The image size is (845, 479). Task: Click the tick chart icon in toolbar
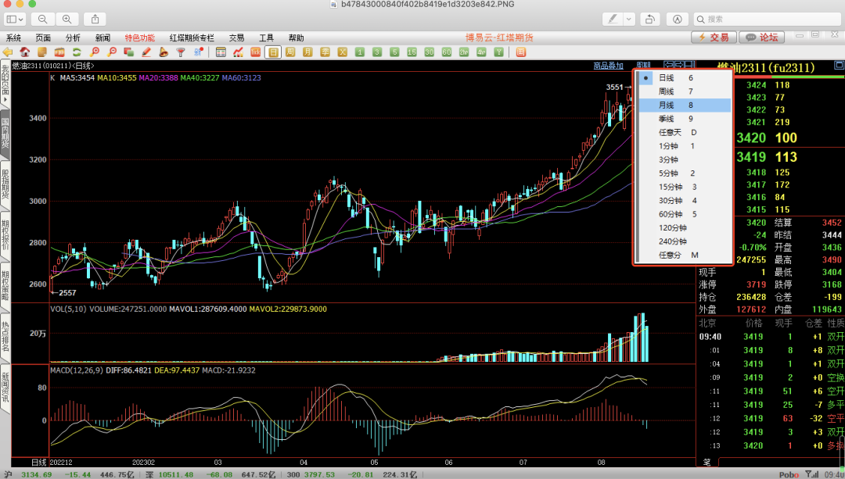(256, 52)
